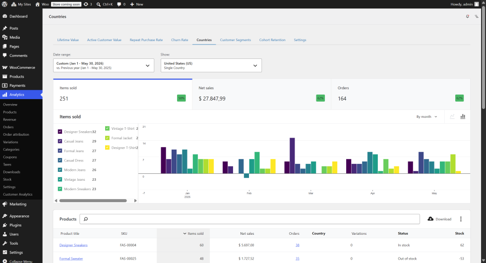Uncheck the Designer Sneakers legend checkbox

click(x=60, y=132)
